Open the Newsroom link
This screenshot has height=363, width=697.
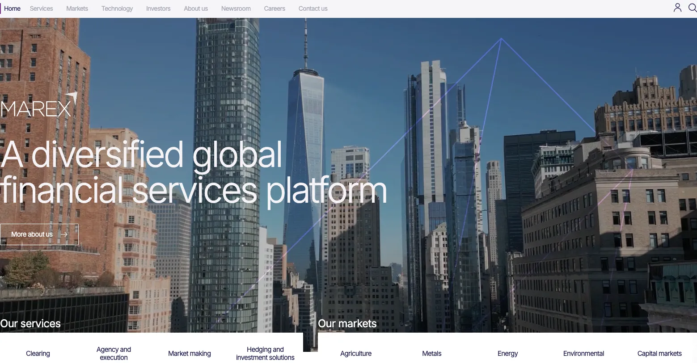236,8
